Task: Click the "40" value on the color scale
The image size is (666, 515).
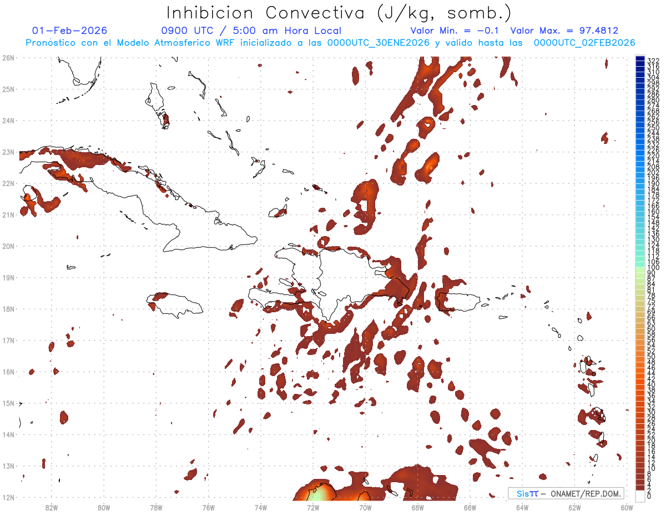Action: coord(652,384)
